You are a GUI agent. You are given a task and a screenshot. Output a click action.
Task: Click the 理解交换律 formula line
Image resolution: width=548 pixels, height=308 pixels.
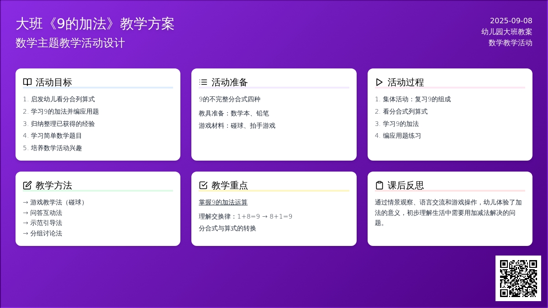pos(245,216)
